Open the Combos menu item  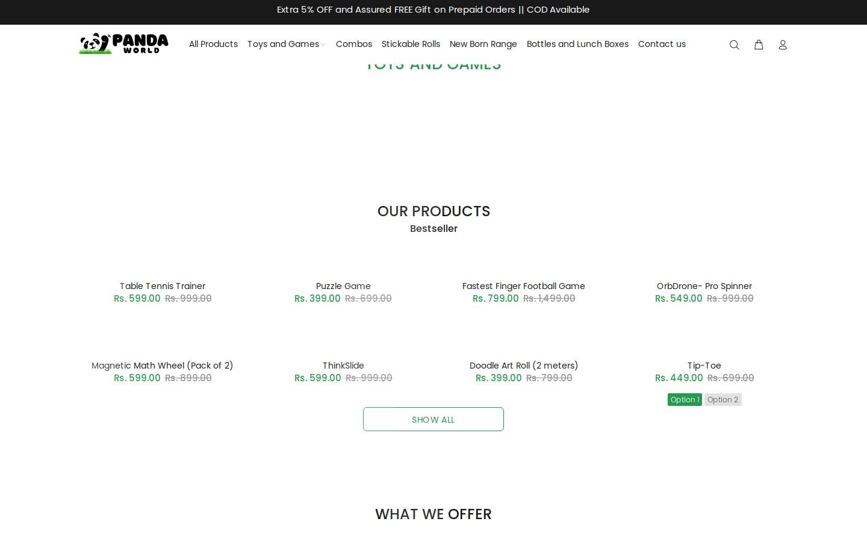[x=354, y=44]
